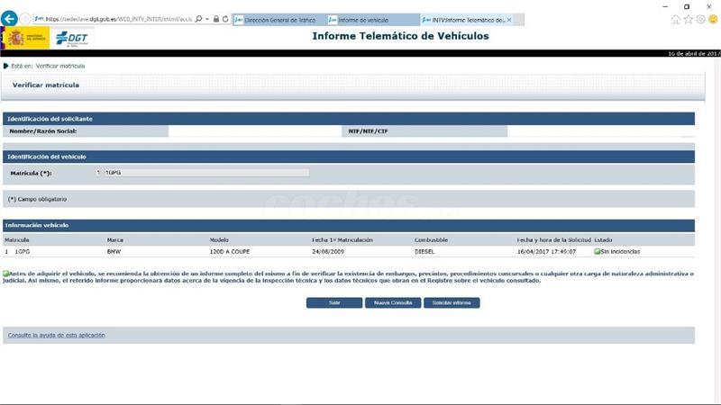Screen dimensions: 721x405
Task: Click the security padlock icon
Action: tap(215, 19)
